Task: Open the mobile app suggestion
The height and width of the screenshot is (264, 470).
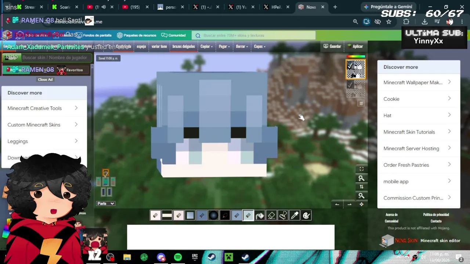Action: pyautogui.click(x=419, y=181)
